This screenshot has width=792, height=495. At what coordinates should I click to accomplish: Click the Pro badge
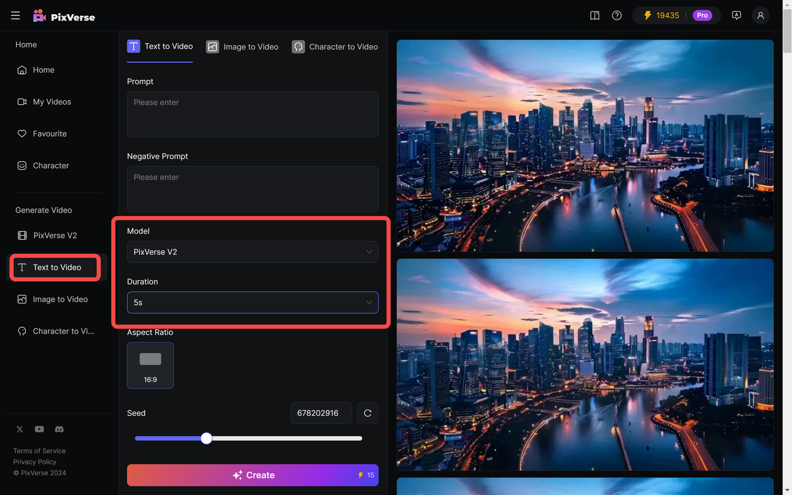(702, 15)
